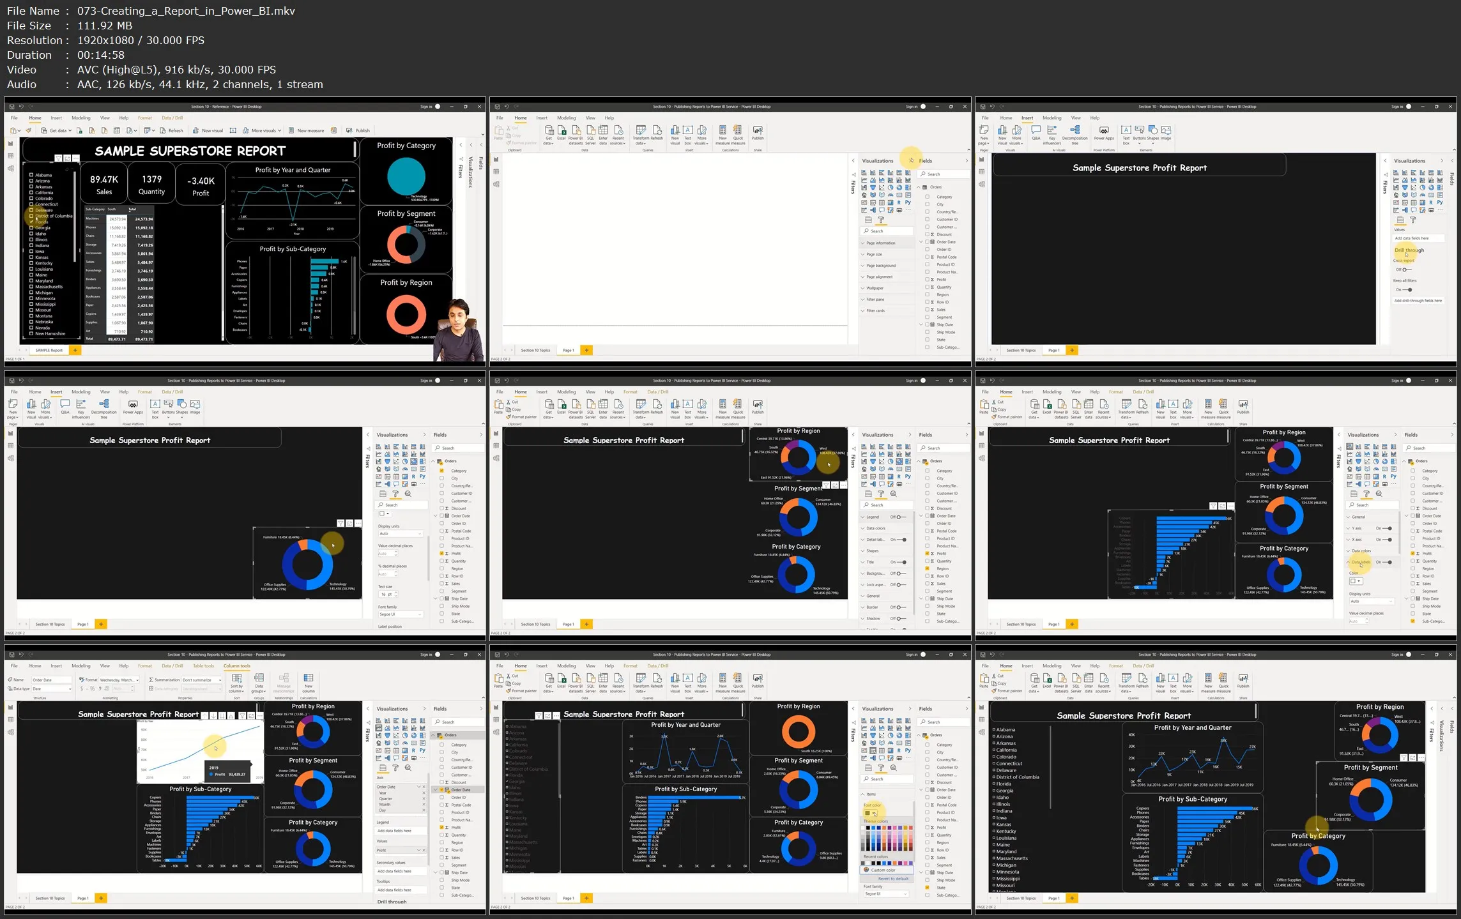Image resolution: width=1461 pixels, height=919 pixels.
Task: Open Modeling tab in the blank-canvas window
Action: (x=566, y=118)
